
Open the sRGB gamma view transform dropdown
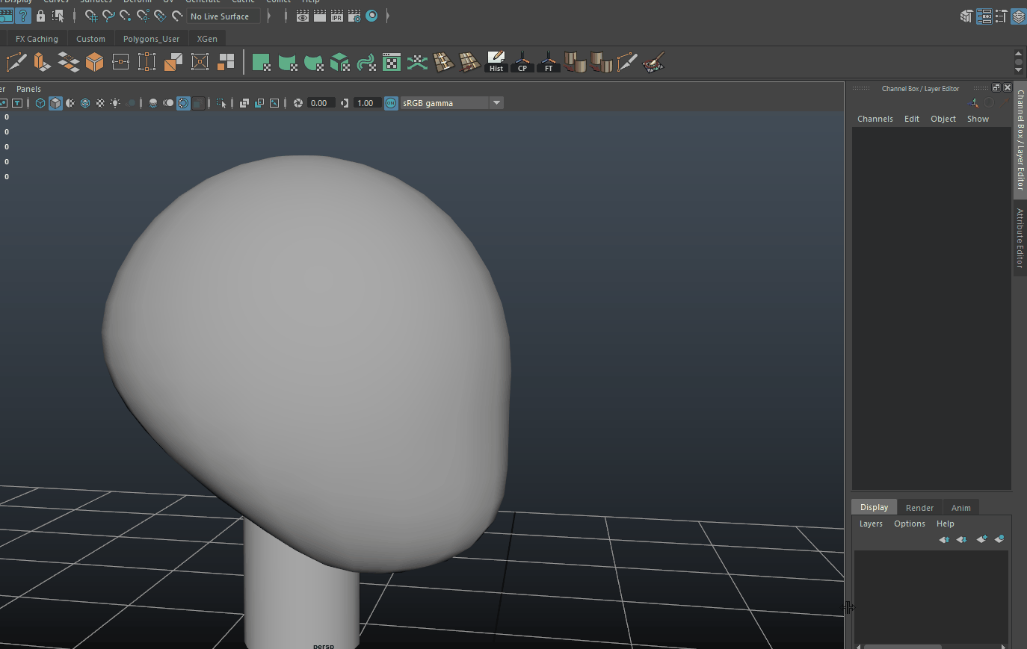pyautogui.click(x=451, y=103)
